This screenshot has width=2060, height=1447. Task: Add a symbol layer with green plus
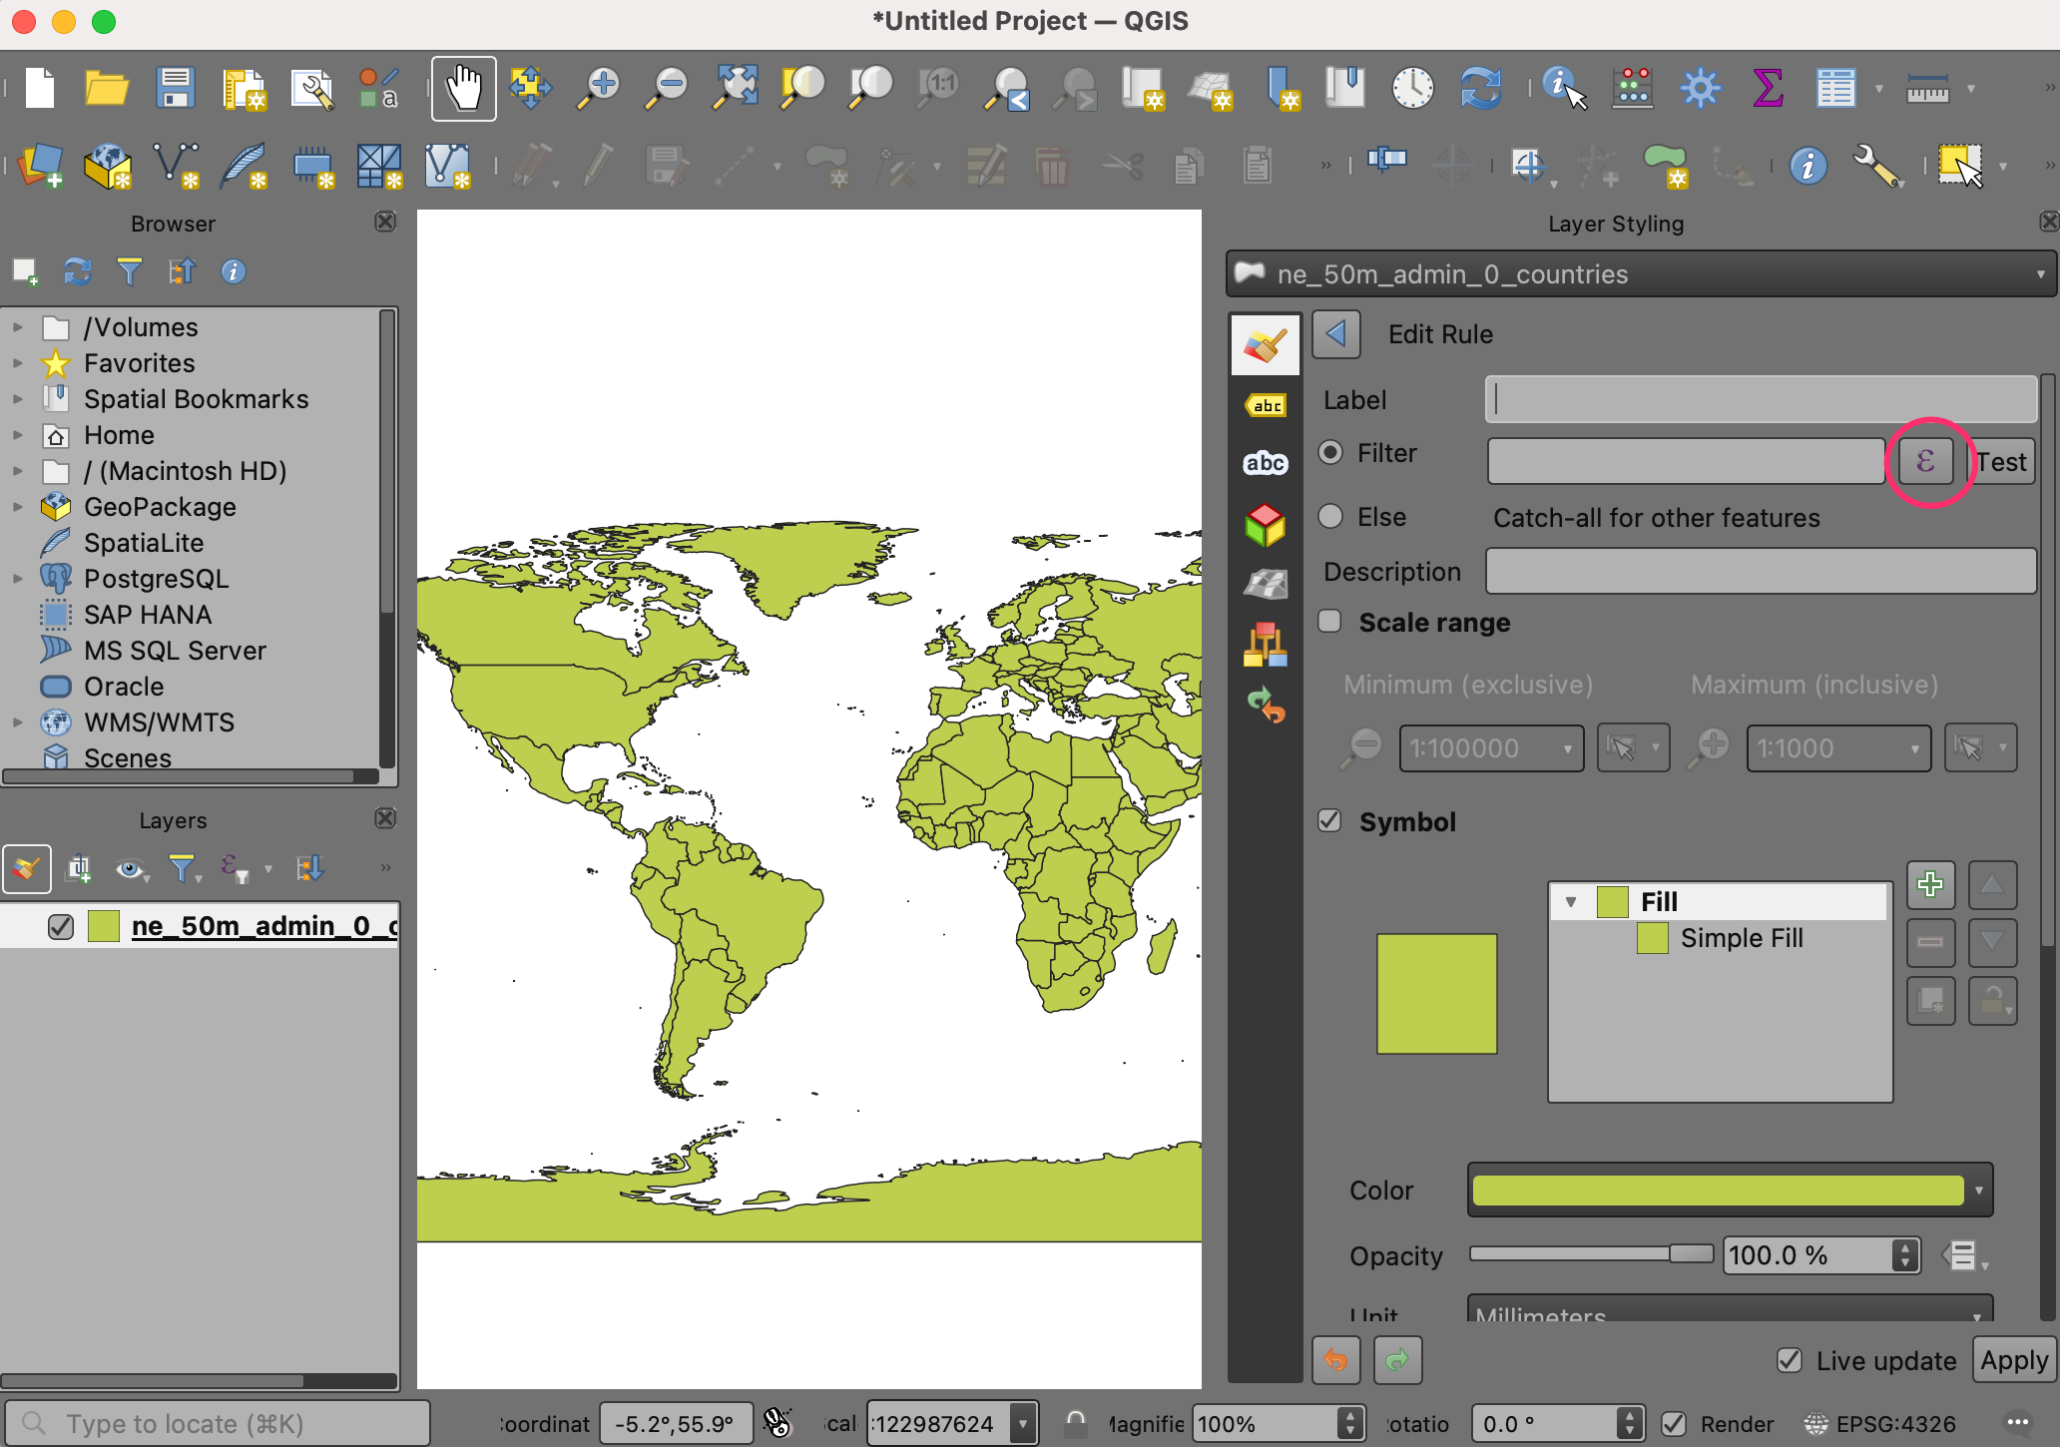pos(1930,884)
